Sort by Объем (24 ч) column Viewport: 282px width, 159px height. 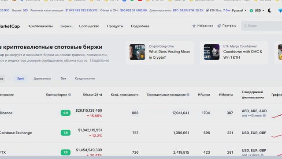pos(92,95)
